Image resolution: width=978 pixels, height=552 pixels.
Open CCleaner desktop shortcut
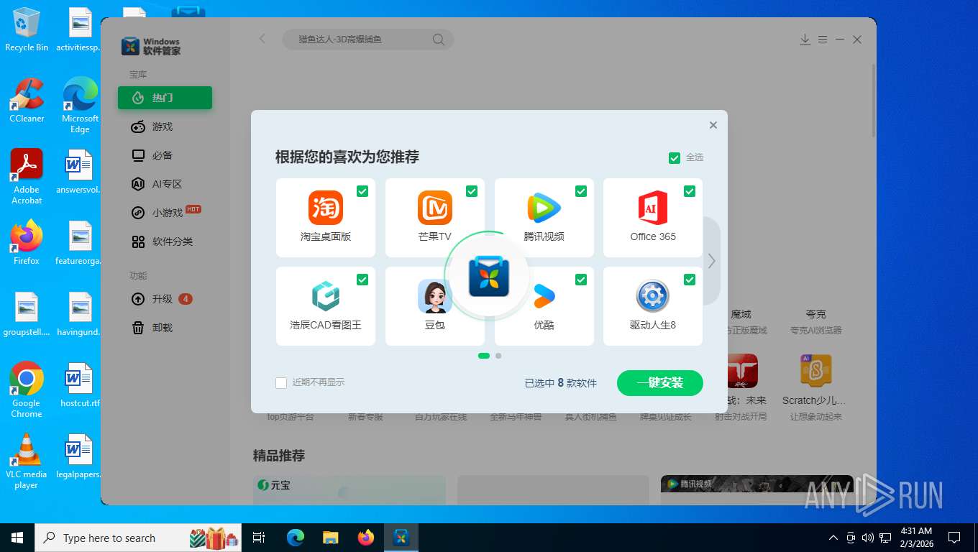[x=27, y=100]
